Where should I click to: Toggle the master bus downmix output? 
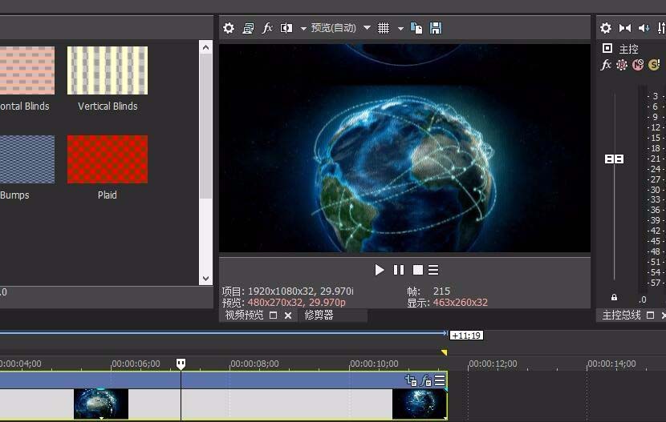point(625,28)
